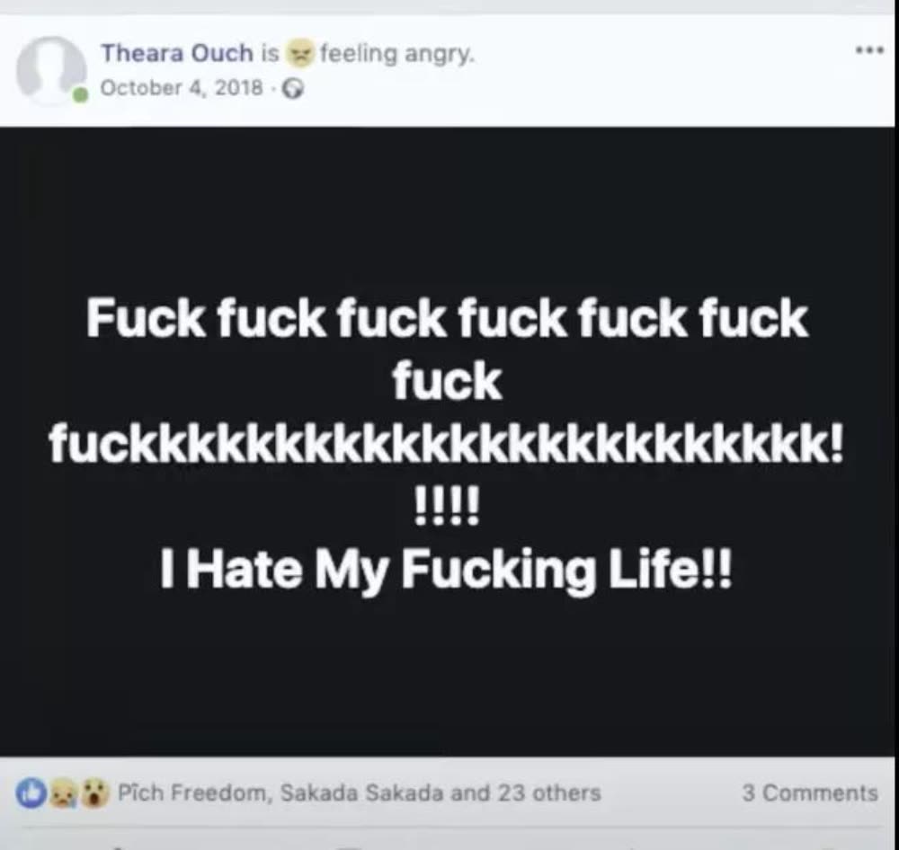This screenshot has height=850, width=899.
Task: Click the "I Hate My Fucking Life!!" text
Action: [446, 571]
